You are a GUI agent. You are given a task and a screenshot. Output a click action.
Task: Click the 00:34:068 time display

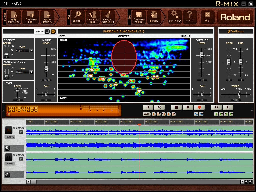click(23, 109)
